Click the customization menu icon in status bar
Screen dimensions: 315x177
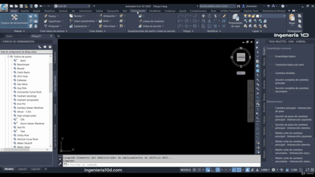click(313, 170)
